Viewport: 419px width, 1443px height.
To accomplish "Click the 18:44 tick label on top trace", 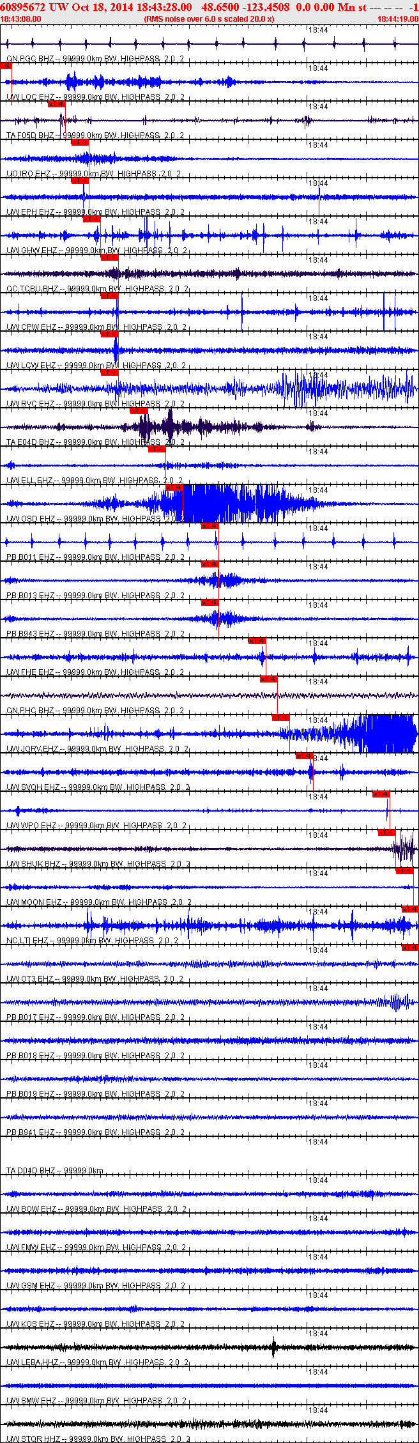I will pos(318,30).
